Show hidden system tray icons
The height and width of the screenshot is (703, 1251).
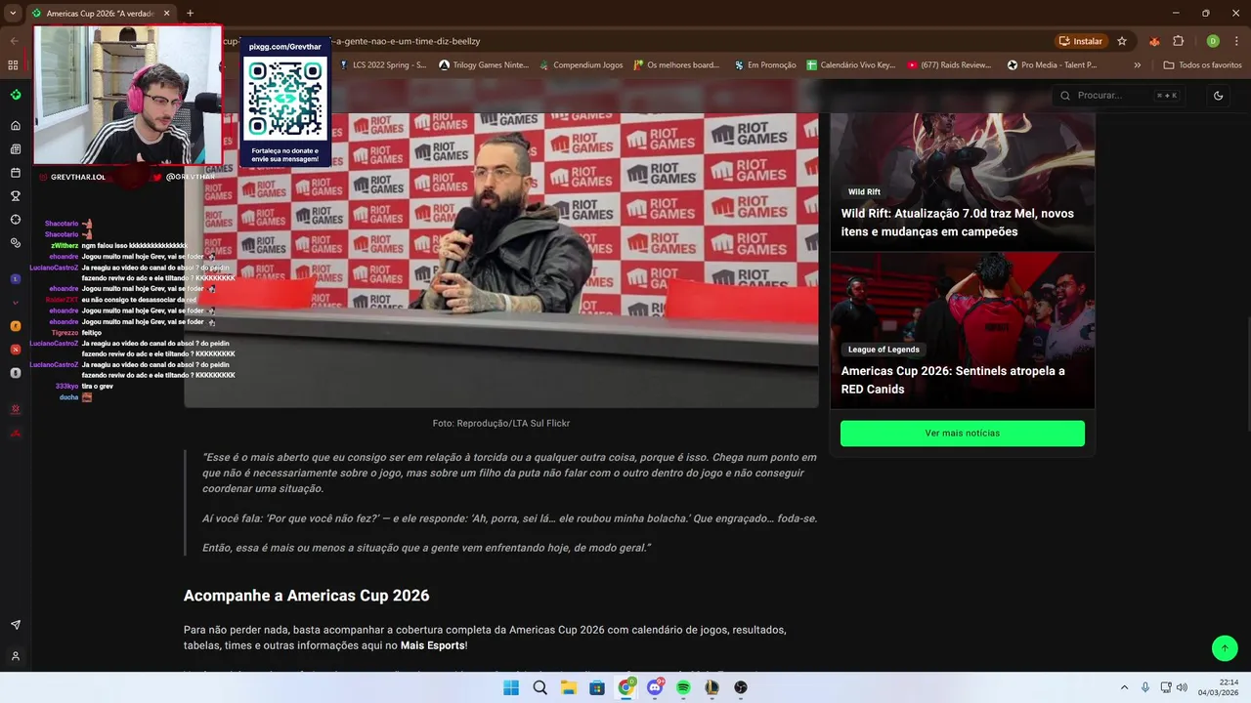[1124, 687]
